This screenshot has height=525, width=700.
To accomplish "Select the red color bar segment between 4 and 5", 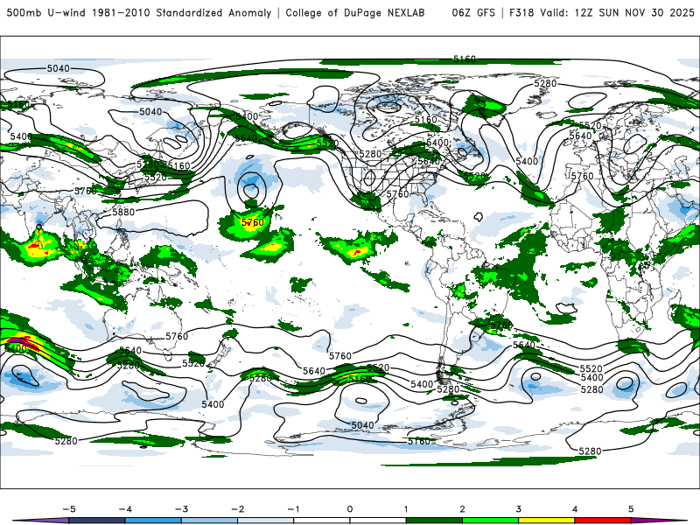I will tap(602, 521).
